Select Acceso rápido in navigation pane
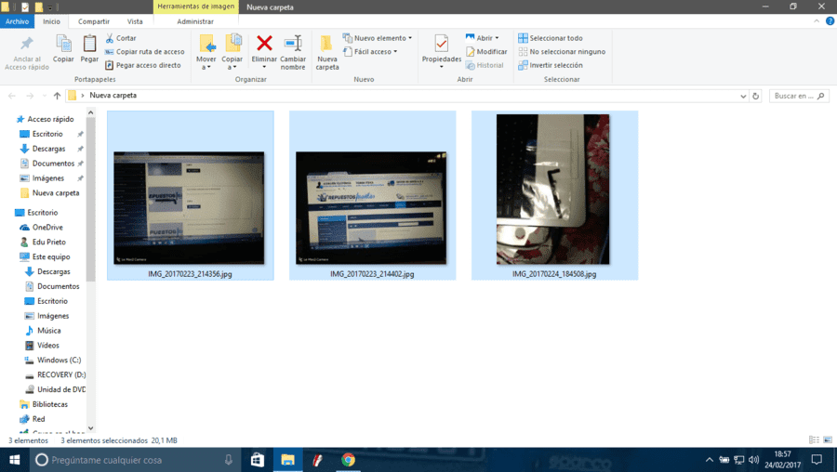The image size is (837, 472). click(46, 120)
